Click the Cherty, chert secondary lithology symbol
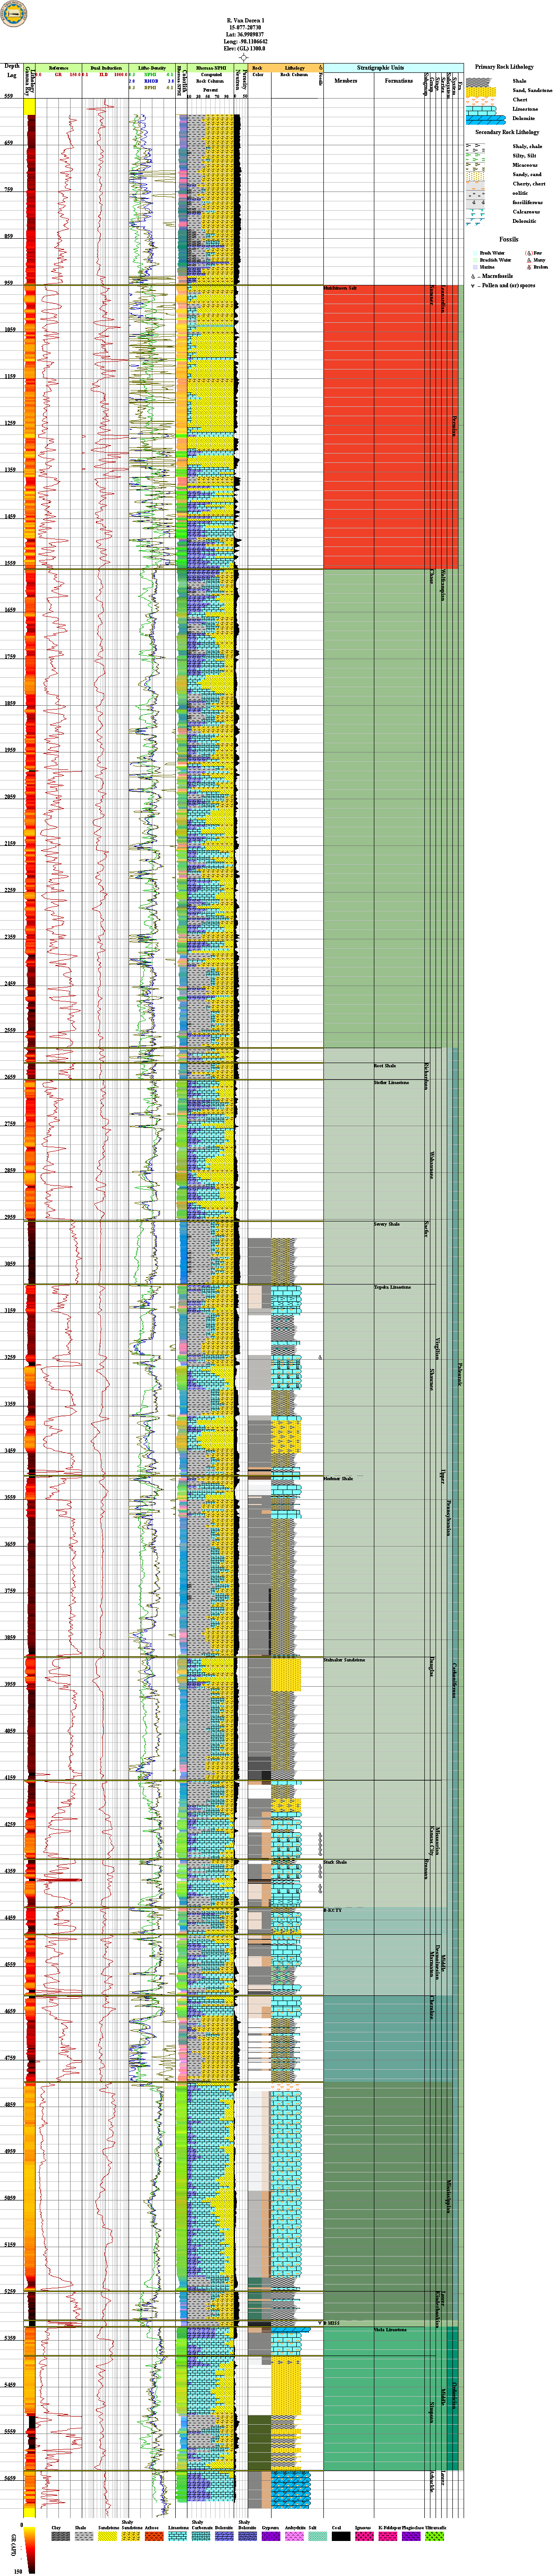Screen dimensions: 558x2576 pos(475,186)
